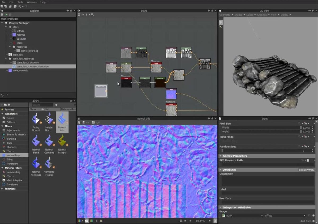This screenshot has width=318, height=224.
Task: Click the green play icon in the Explorer toolbar
Action: coord(6,15)
